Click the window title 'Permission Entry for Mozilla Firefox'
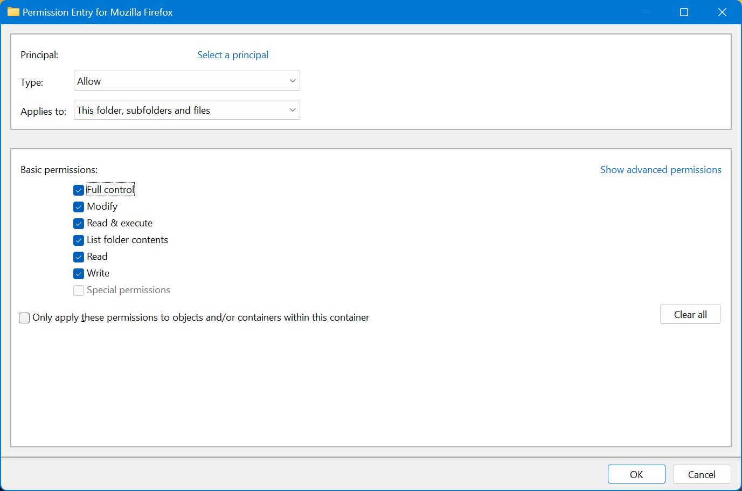 [x=98, y=12]
